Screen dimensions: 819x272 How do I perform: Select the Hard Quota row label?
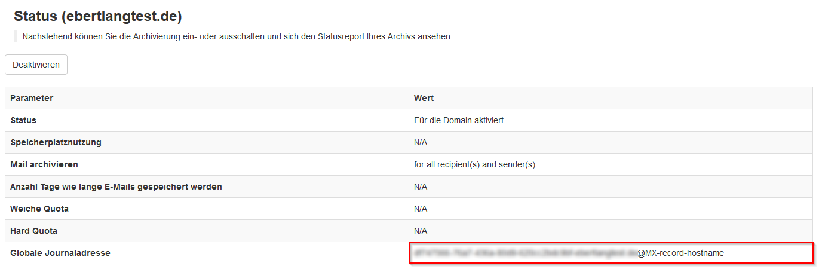tap(33, 231)
